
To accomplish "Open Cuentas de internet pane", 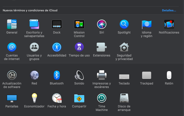I will [x=12, y=47].
